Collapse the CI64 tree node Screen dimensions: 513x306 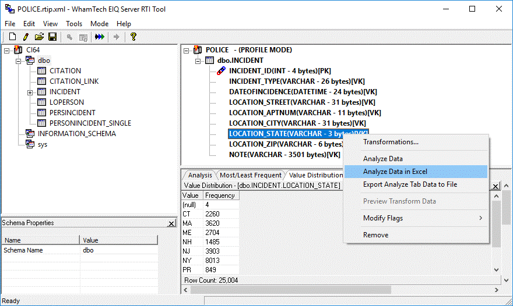click(6, 51)
